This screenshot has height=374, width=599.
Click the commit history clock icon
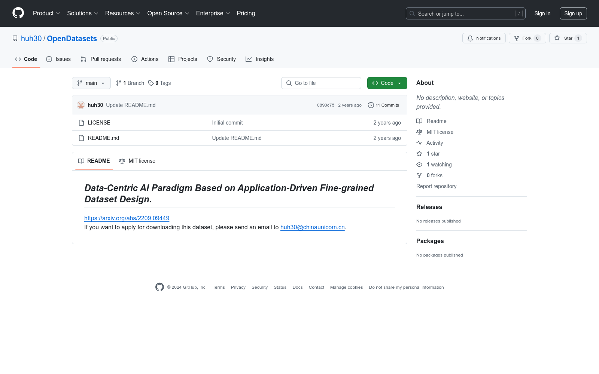click(x=371, y=105)
